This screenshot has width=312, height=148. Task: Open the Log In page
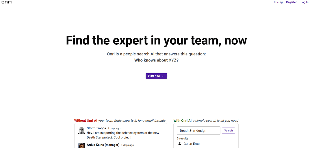tap(304, 2)
